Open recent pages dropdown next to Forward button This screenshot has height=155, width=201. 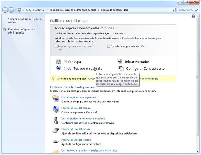[x=15, y=10]
